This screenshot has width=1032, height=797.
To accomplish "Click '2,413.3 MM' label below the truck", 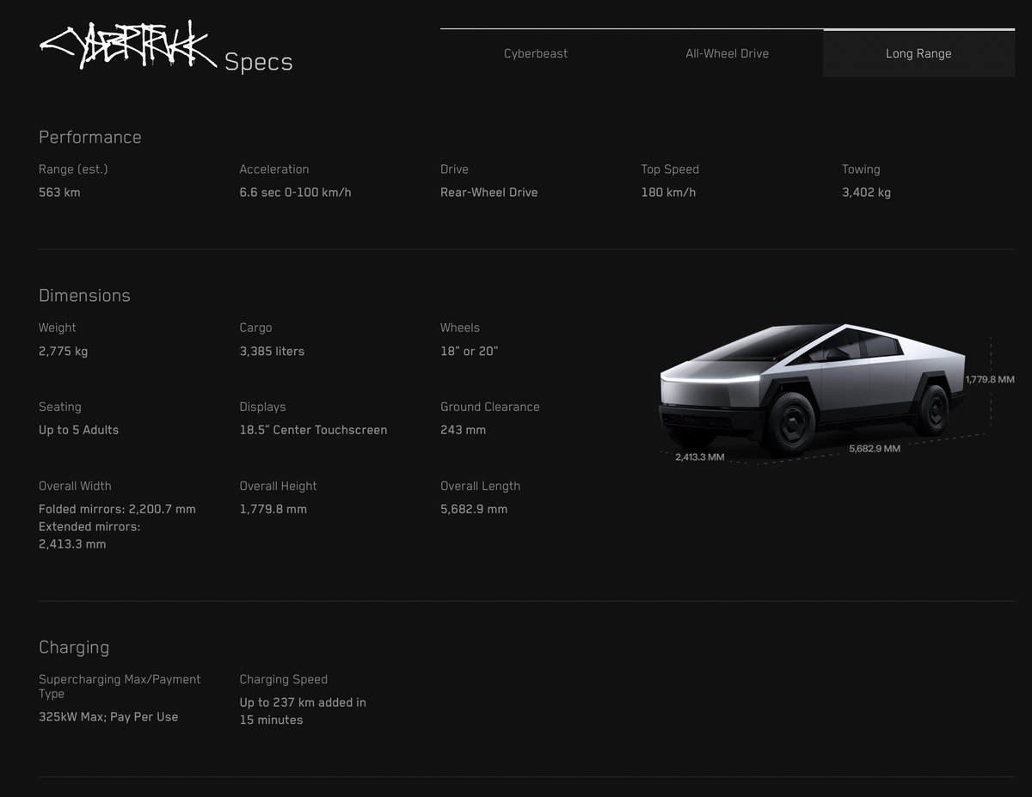I will [699, 457].
